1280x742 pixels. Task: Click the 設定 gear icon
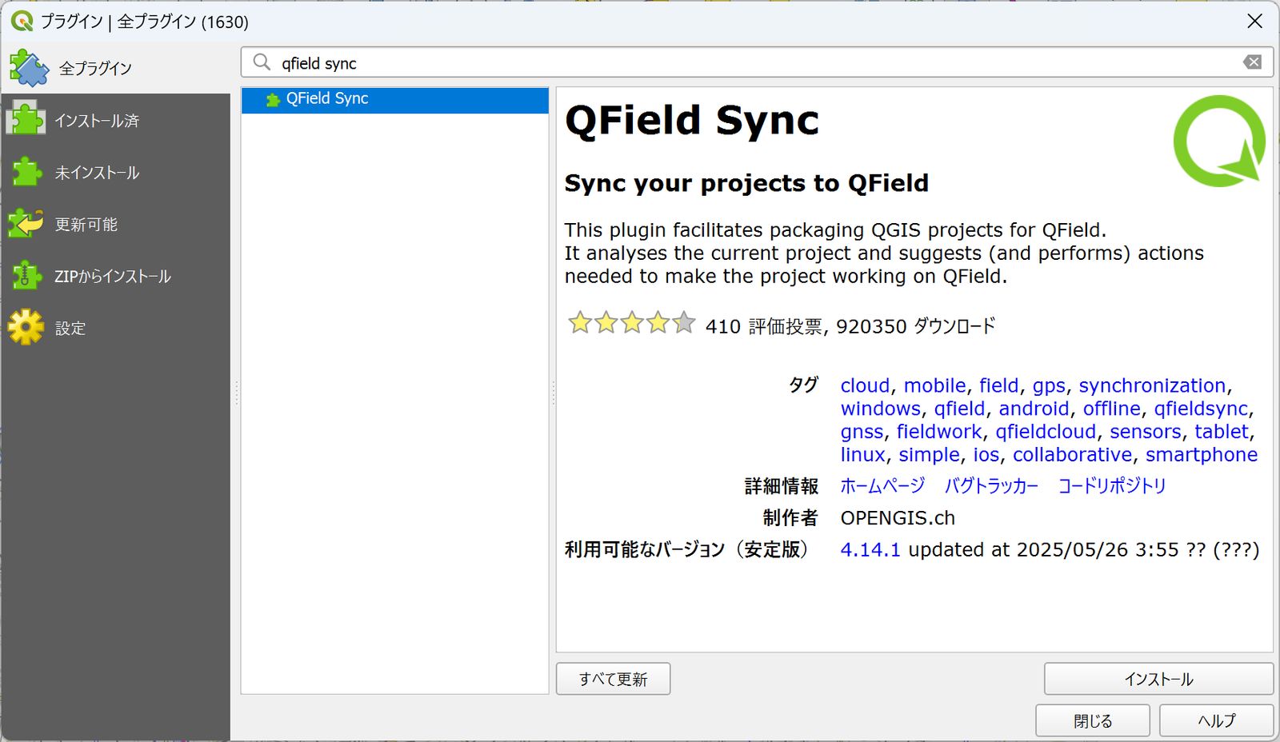(26, 327)
